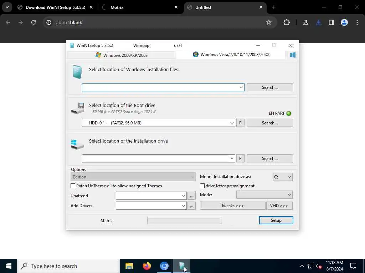Enable Patch UxTheme.dll to allow unsigned Themes
The image size is (365, 273).
(x=73, y=186)
